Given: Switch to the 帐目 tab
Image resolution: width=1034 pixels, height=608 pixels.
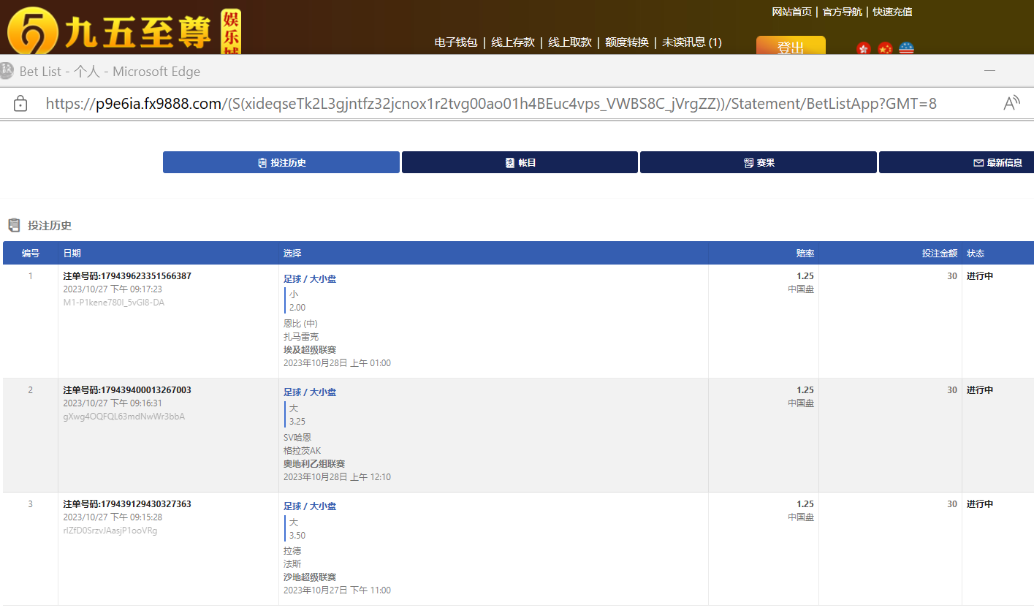Looking at the screenshot, I should (520, 162).
